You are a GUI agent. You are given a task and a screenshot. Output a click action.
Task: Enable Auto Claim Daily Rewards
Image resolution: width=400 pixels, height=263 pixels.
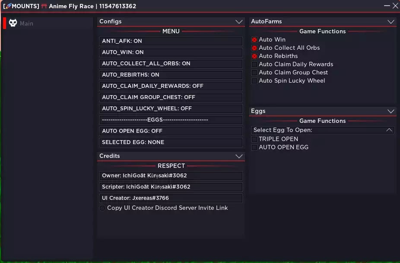254,64
